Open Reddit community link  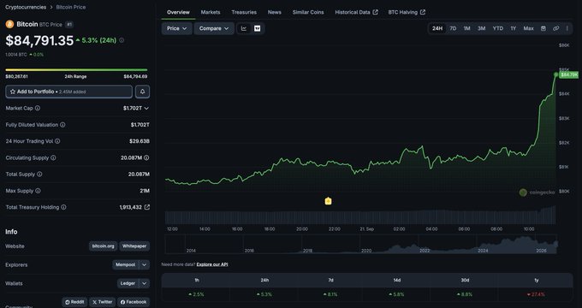click(74, 302)
